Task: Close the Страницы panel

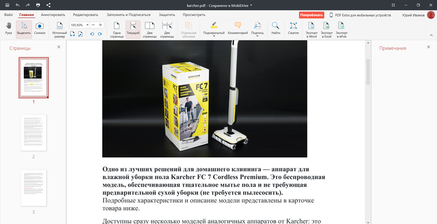Action: pyautogui.click(x=59, y=47)
